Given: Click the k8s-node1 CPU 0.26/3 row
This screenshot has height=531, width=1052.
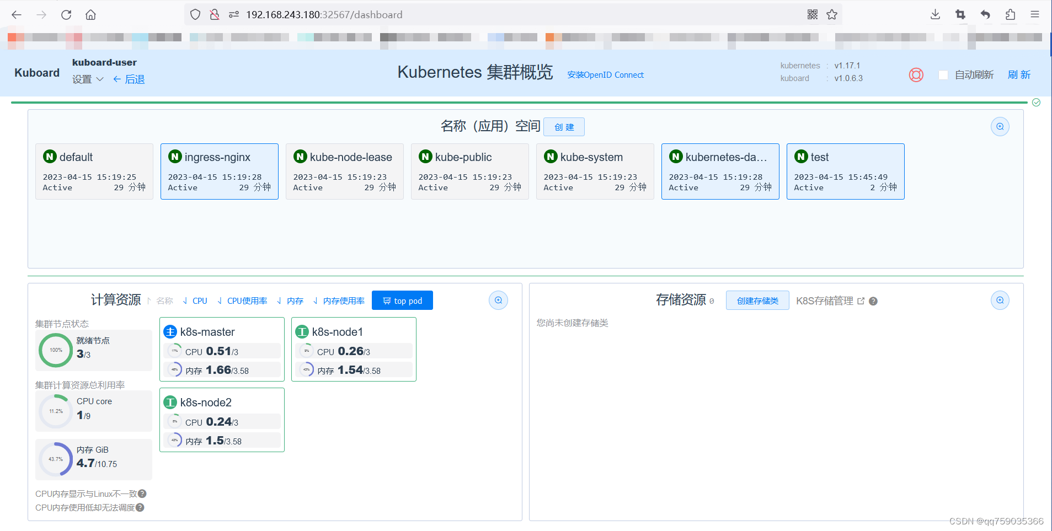Looking at the screenshot, I should tap(354, 351).
